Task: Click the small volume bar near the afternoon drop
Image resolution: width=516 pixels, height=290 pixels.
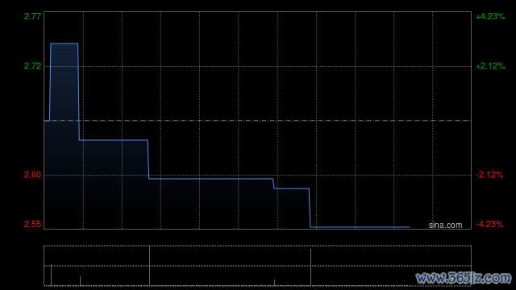Action: (x=274, y=283)
